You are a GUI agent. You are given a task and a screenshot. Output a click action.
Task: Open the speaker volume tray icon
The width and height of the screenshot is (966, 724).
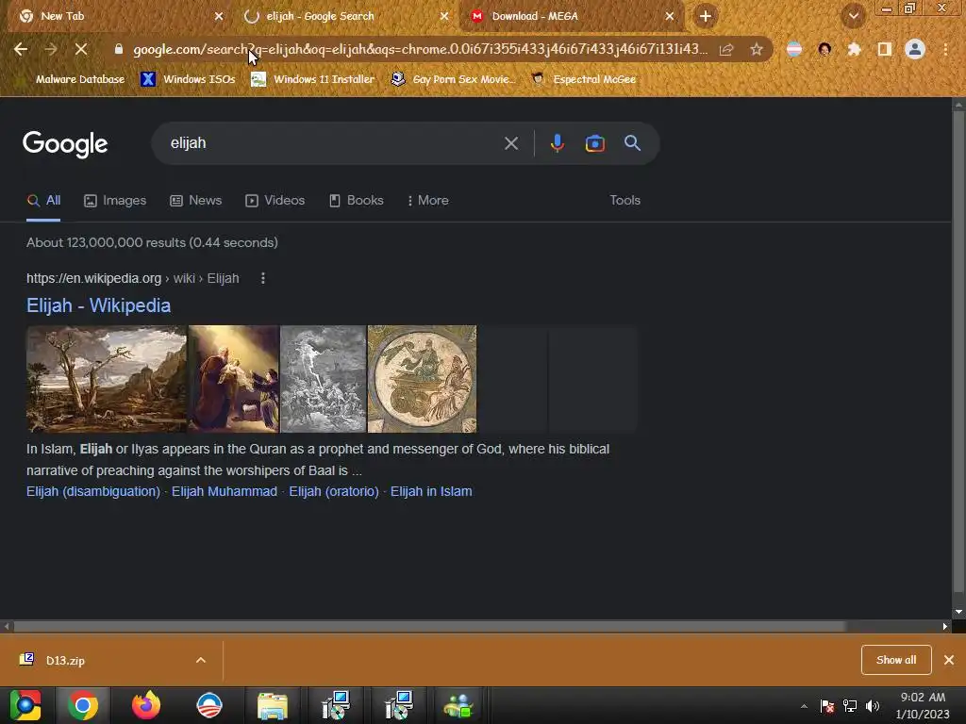click(x=873, y=706)
